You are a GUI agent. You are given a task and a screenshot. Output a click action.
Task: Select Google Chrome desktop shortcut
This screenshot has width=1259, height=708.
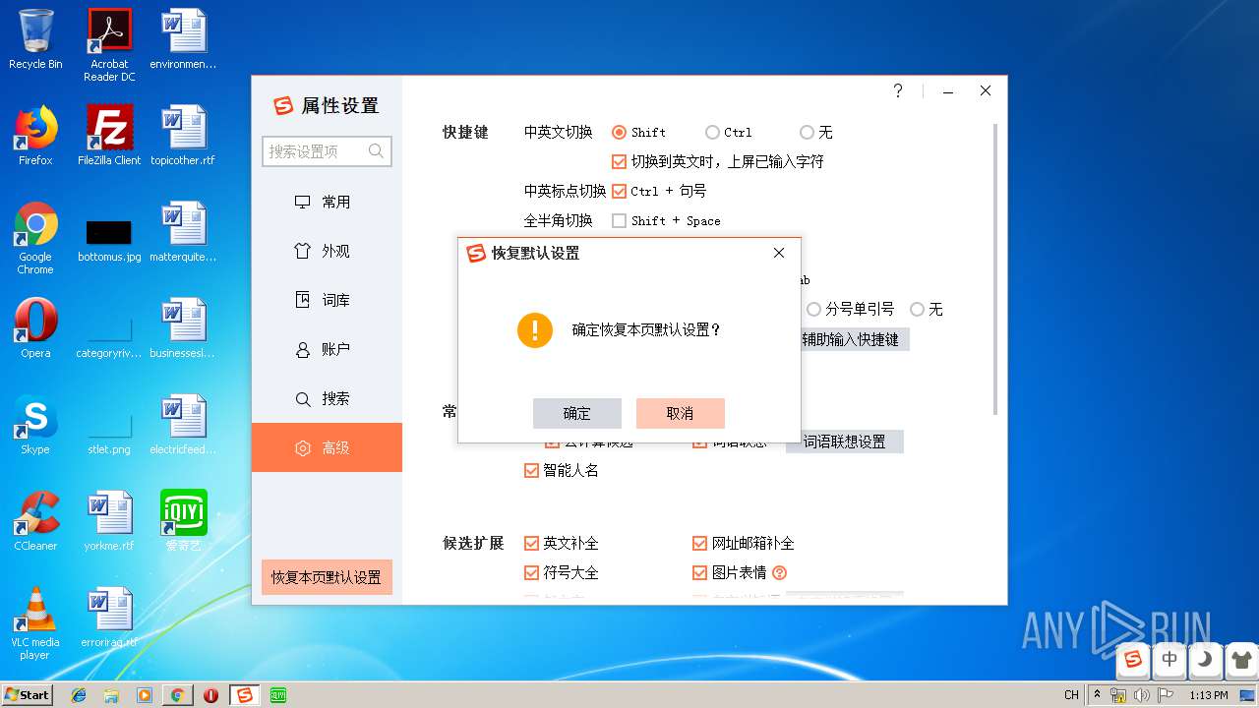35,238
